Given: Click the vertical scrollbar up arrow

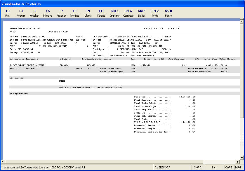Looking at the screenshot, I should [x=241, y=22].
